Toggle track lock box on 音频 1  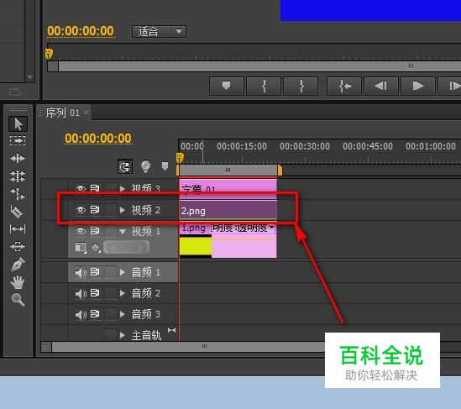tap(111, 272)
